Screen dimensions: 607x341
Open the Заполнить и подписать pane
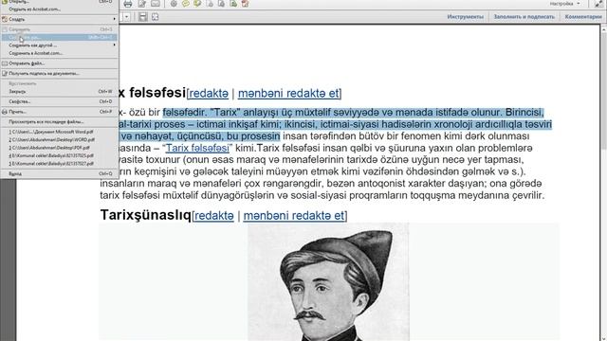click(524, 17)
